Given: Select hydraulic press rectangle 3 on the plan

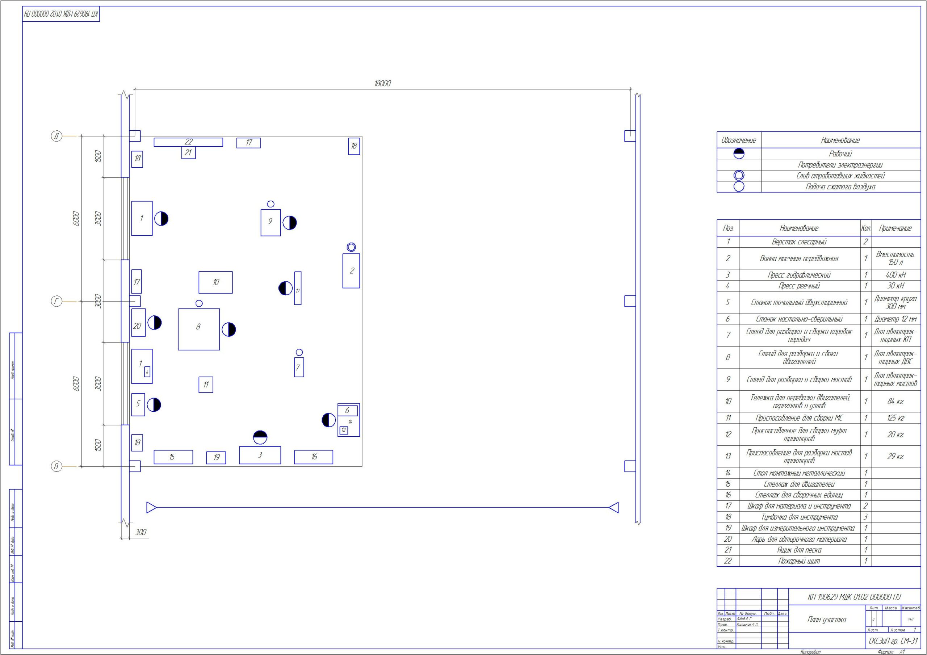Looking at the screenshot, I should coord(260,455).
